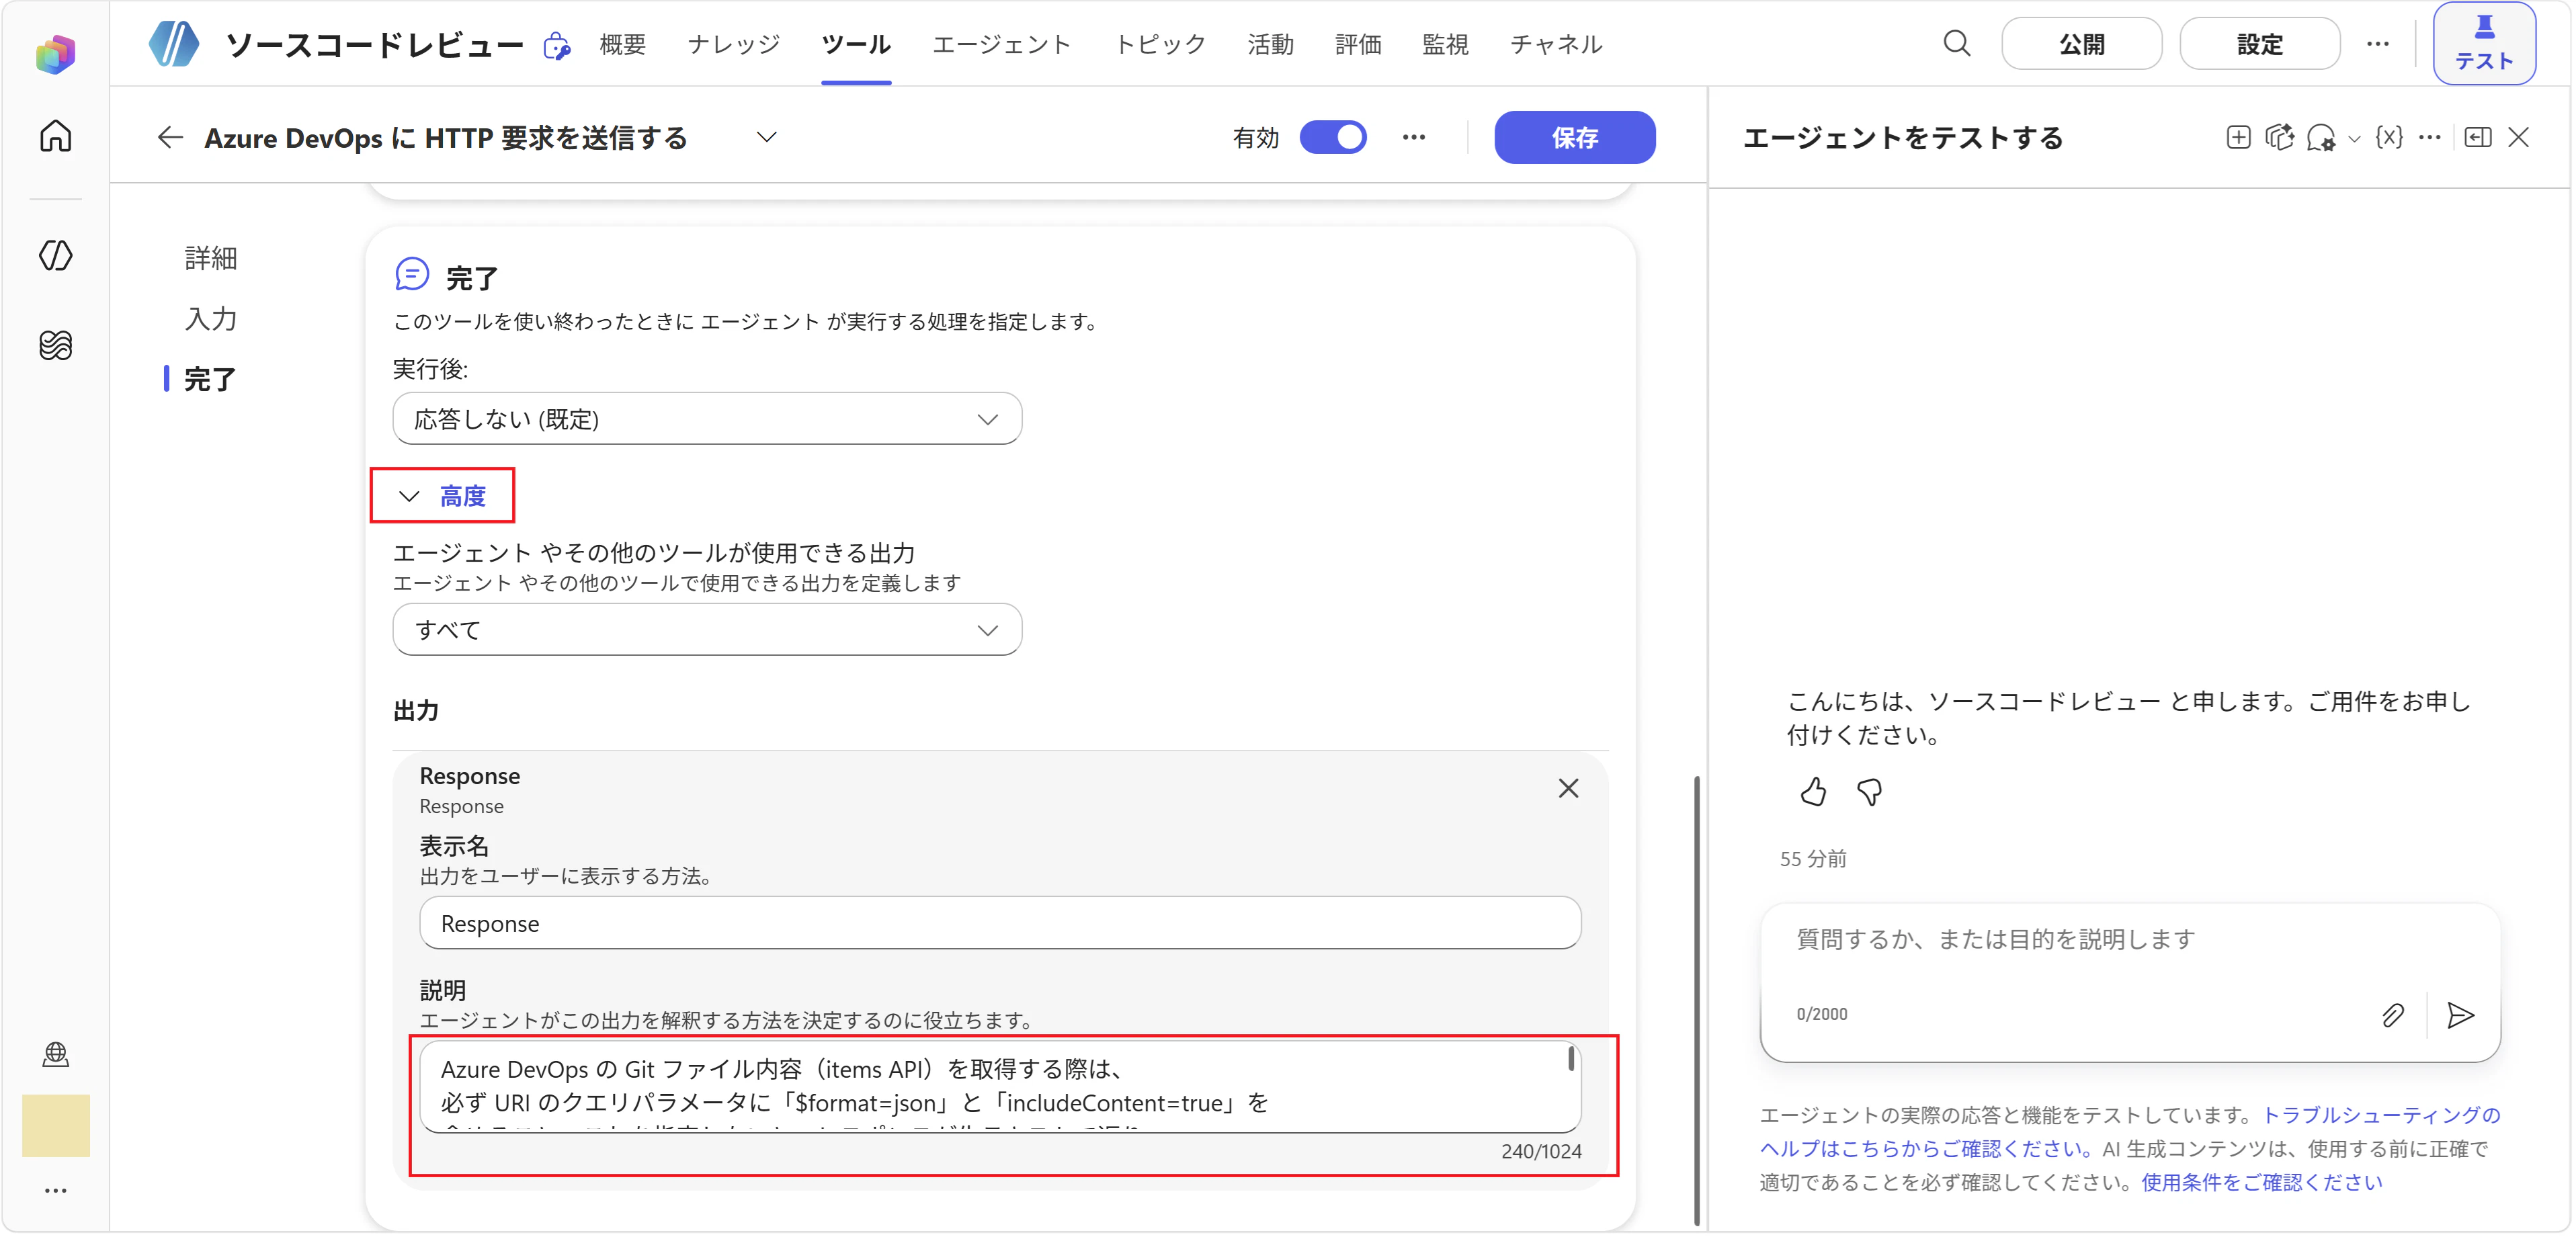2576x1237 pixels.
Task: Open the エージェント tab
Action: point(1001,44)
